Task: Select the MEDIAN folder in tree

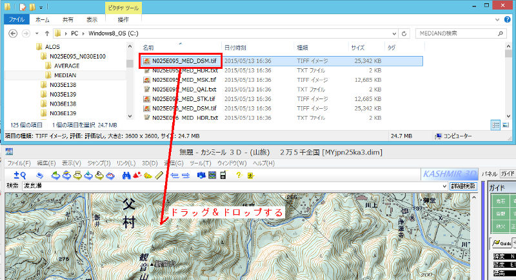Action: point(64,75)
